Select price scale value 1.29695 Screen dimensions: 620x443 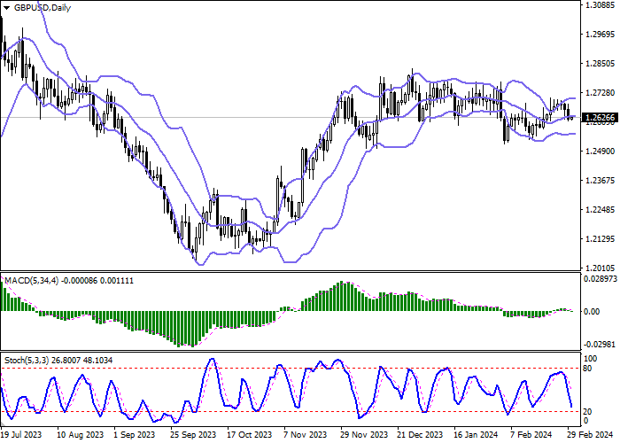600,35
